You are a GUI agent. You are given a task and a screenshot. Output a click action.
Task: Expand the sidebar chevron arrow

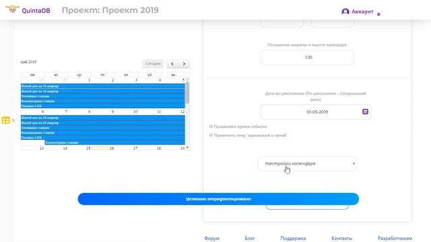point(13,120)
